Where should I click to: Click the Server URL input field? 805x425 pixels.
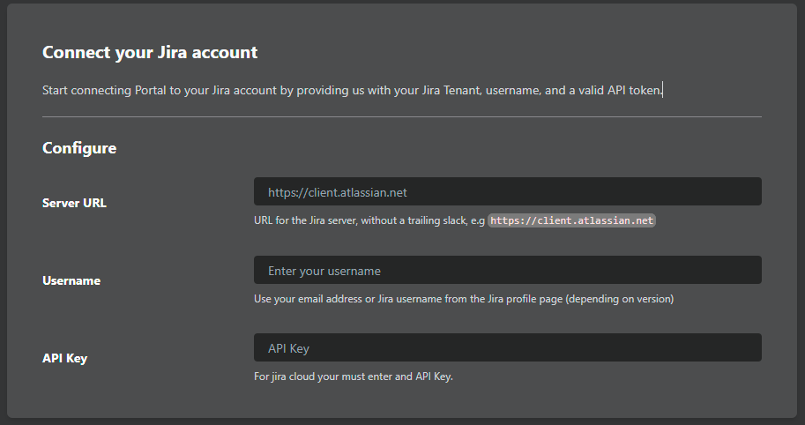click(x=507, y=192)
